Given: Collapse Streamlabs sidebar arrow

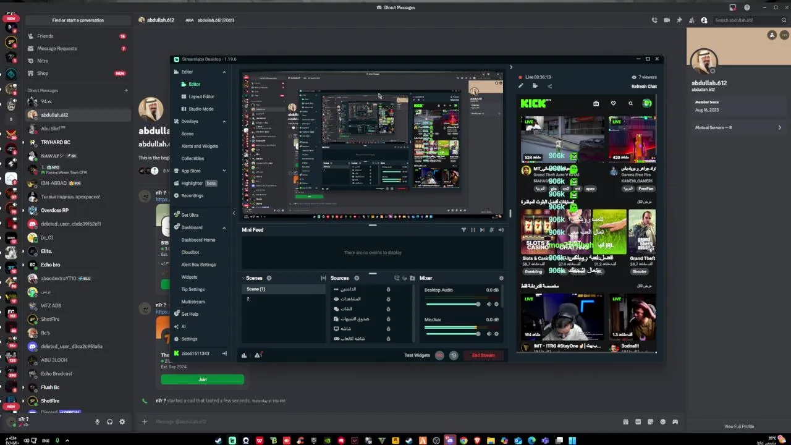Looking at the screenshot, I should [x=234, y=213].
